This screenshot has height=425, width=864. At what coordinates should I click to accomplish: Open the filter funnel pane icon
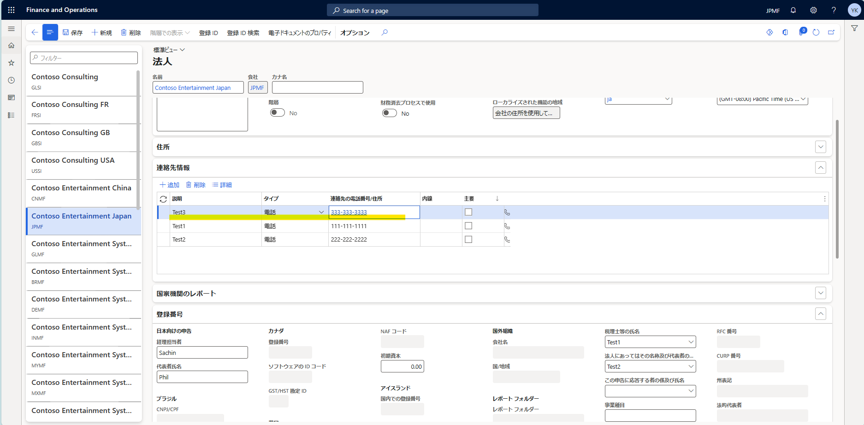point(854,29)
